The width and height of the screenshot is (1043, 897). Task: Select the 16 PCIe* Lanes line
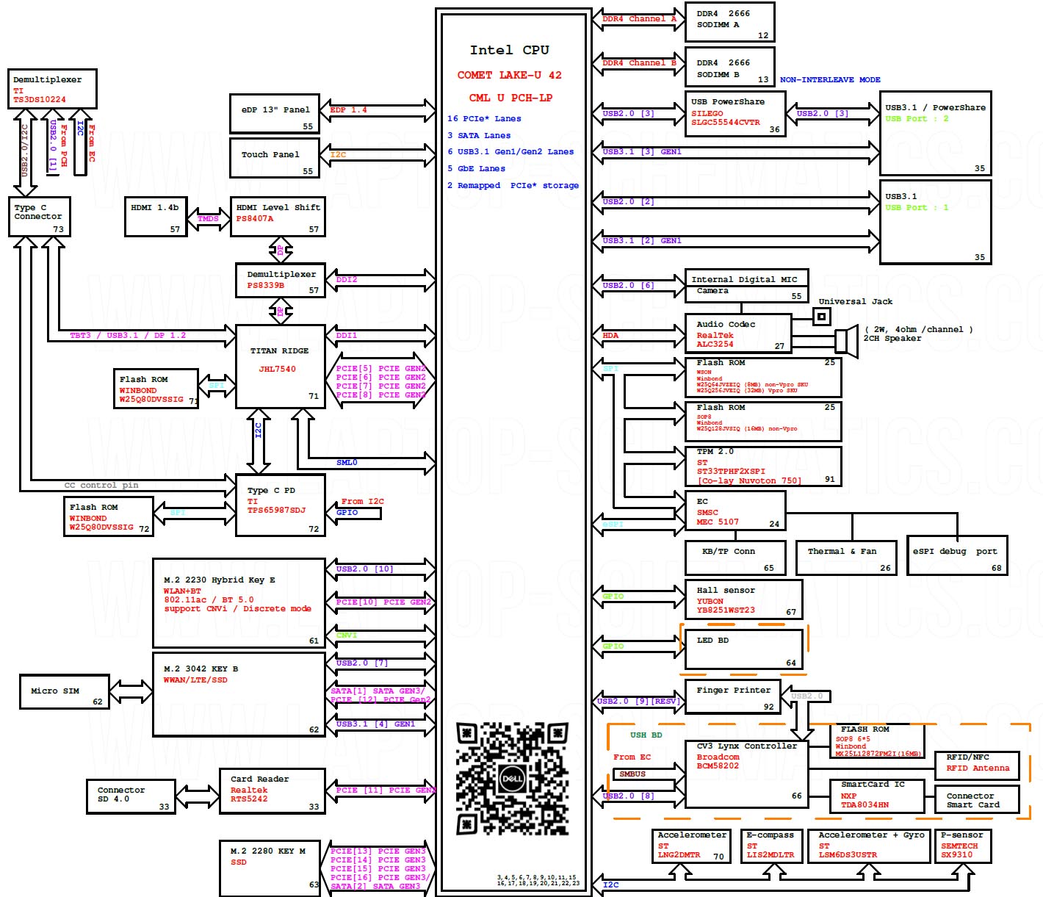pos(484,118)
